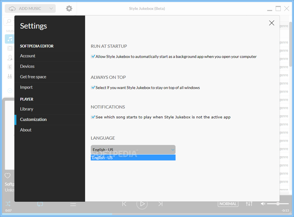Open the About settings section

click(x=50, y=130)
